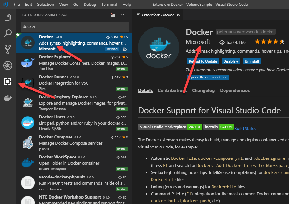Screen dimensions: 289x204
Task: Click the VS Code logo icon
Action: 6,4
